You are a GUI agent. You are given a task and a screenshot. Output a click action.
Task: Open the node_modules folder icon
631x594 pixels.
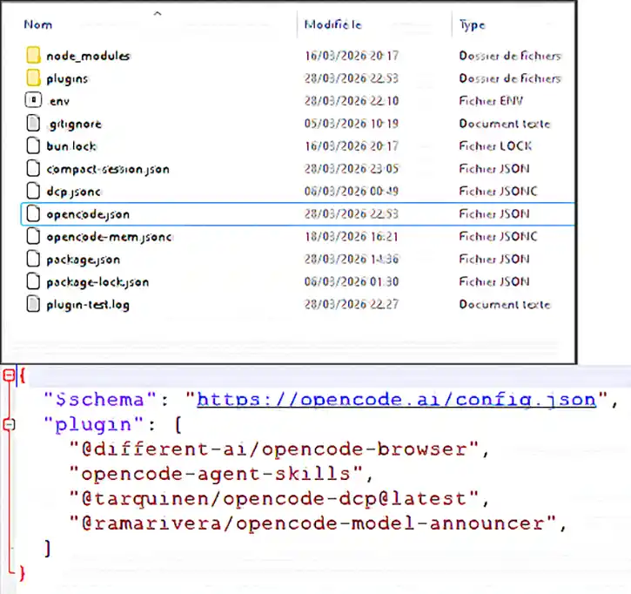coord(33,55)
